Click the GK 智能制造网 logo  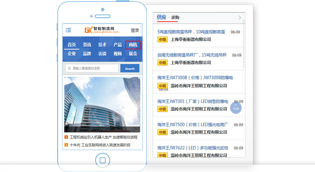point(101,30)
